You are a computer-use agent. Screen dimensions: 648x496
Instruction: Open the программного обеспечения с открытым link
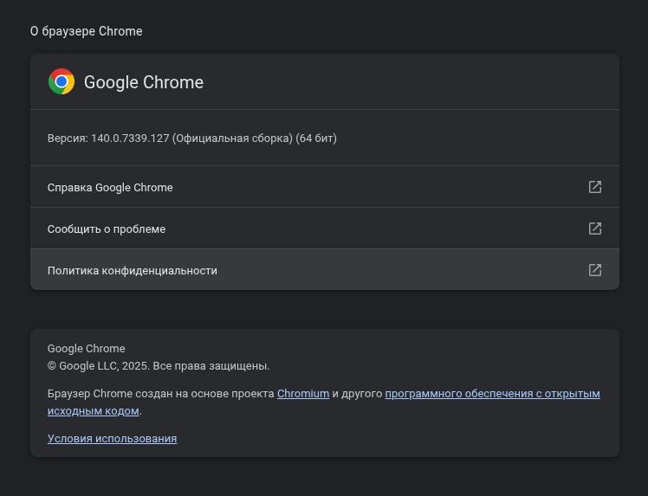pos(492,394)
